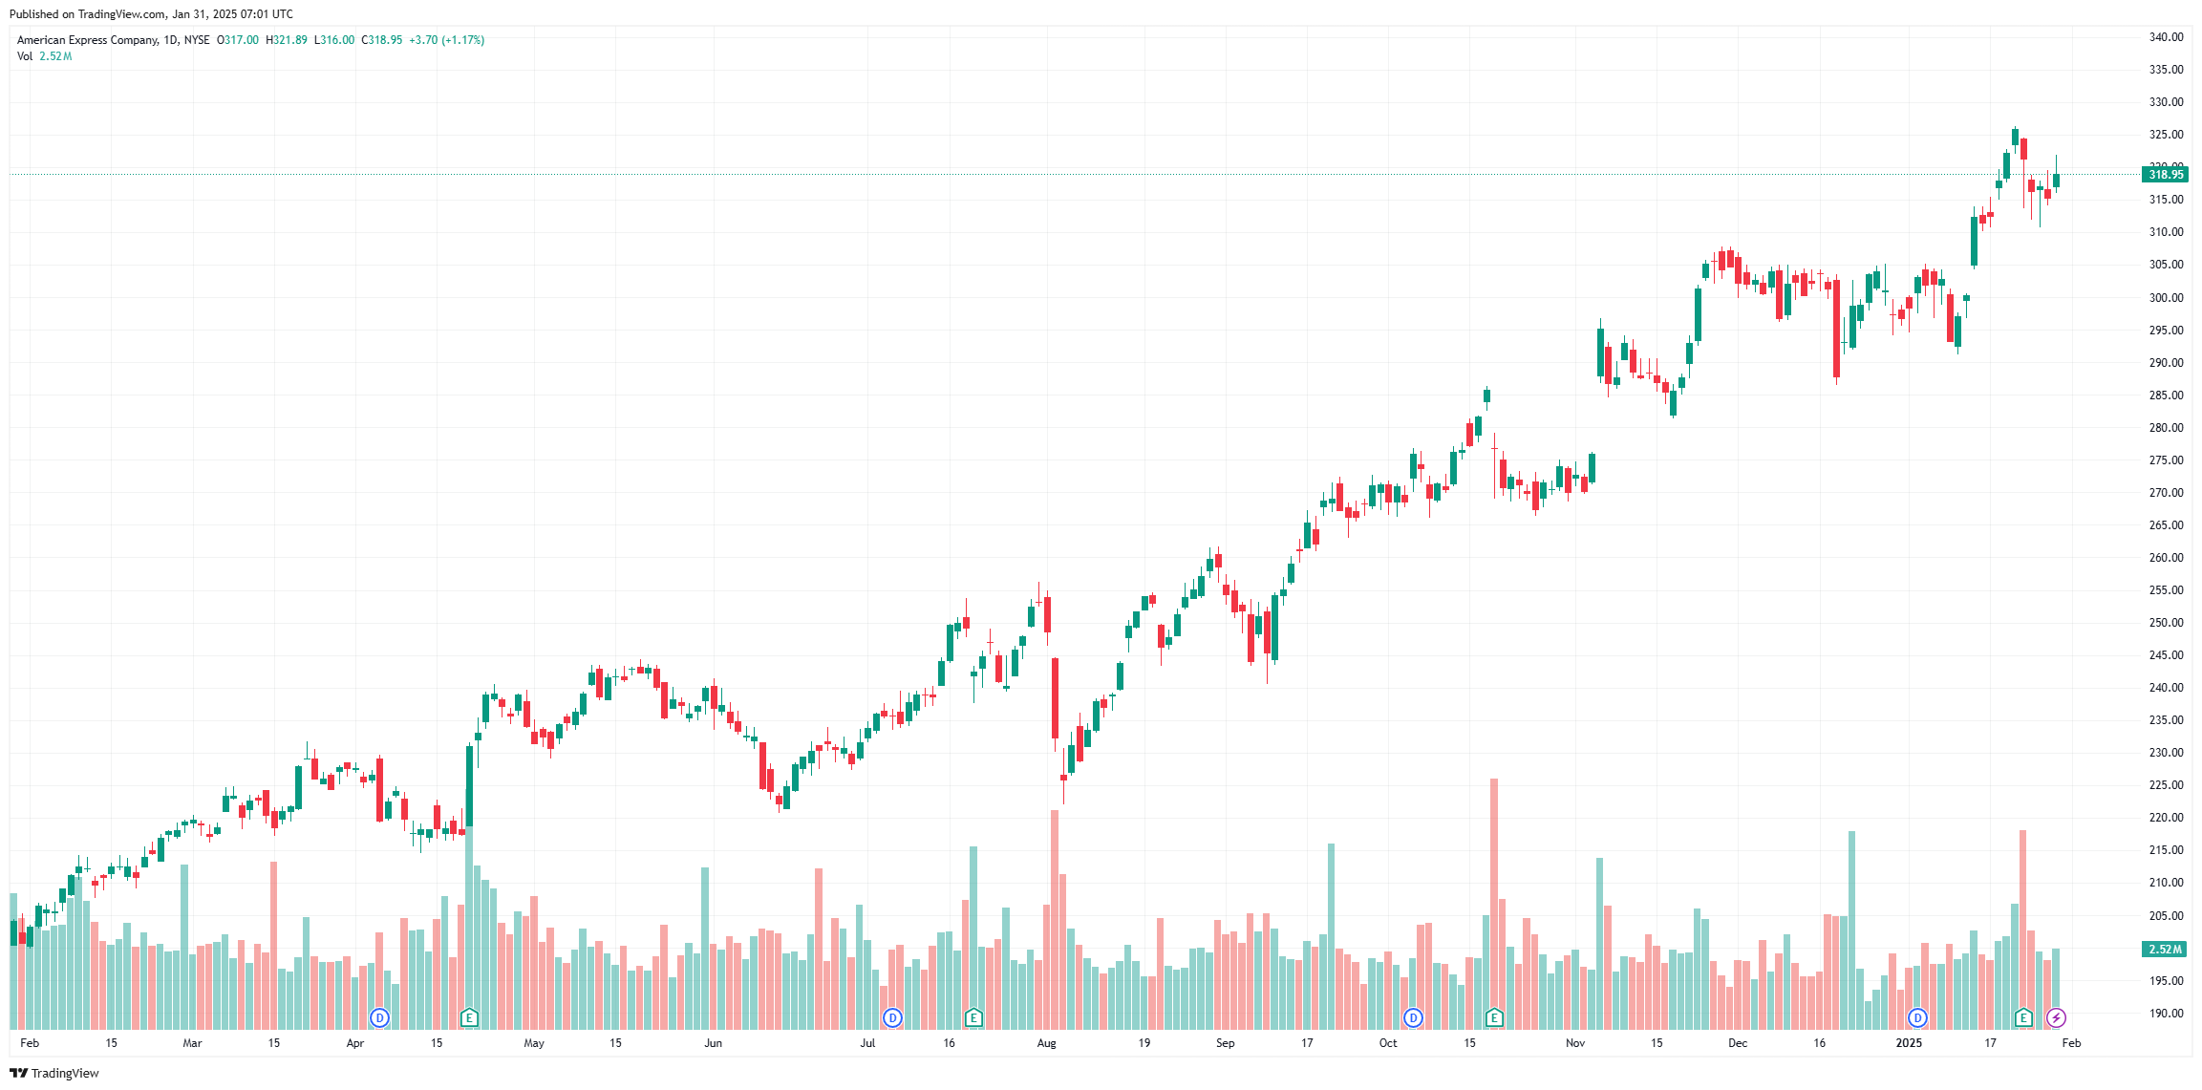Click the Vol indicator legend label

25,56
